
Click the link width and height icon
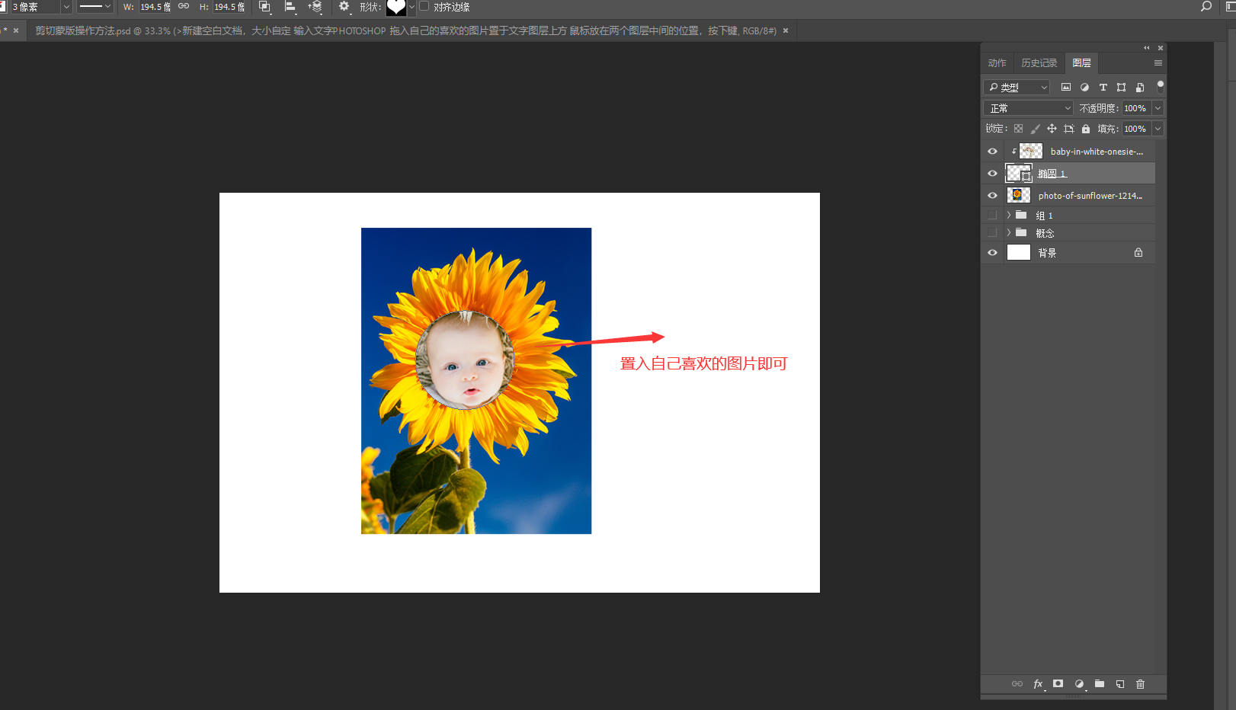(184, 7)
